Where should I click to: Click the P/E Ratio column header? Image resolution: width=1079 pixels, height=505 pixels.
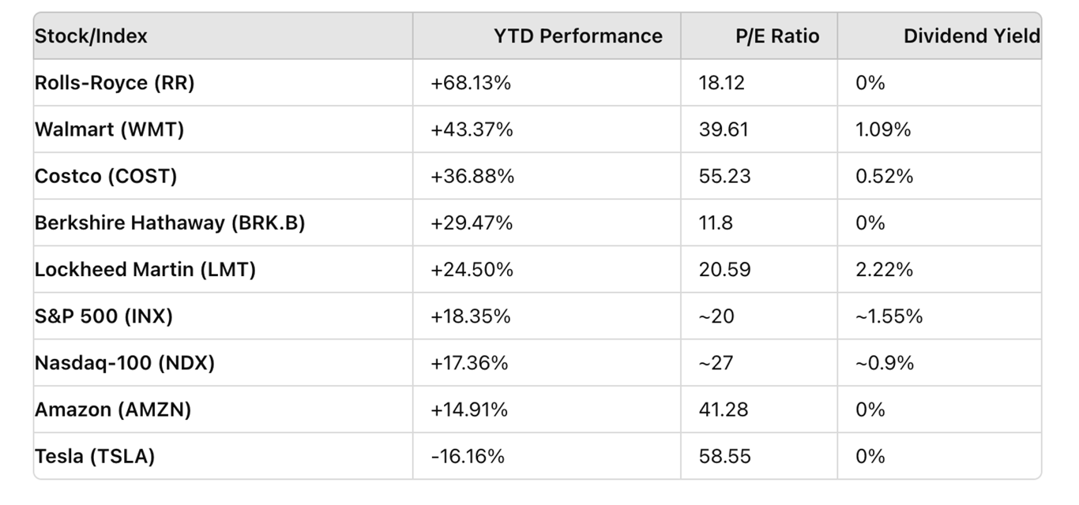(x=776, y=36)
